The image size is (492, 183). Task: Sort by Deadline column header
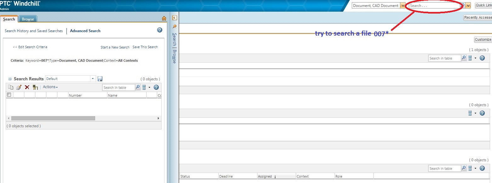tap(238, 176)
